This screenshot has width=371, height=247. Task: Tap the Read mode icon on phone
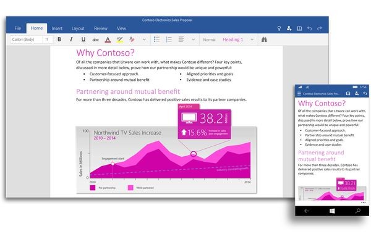pyautogui.click(x=348, y=94)
